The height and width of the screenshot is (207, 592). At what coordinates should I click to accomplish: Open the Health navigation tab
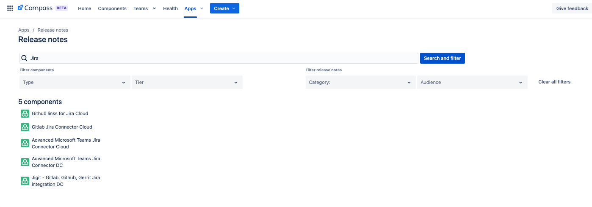pyautogui.click(x=170, y=8)
